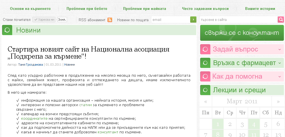Image resolution: width=285 pixels, height=137 pixels.
Task: Submit email with green arrow button
Action: (x=193, y=20)
